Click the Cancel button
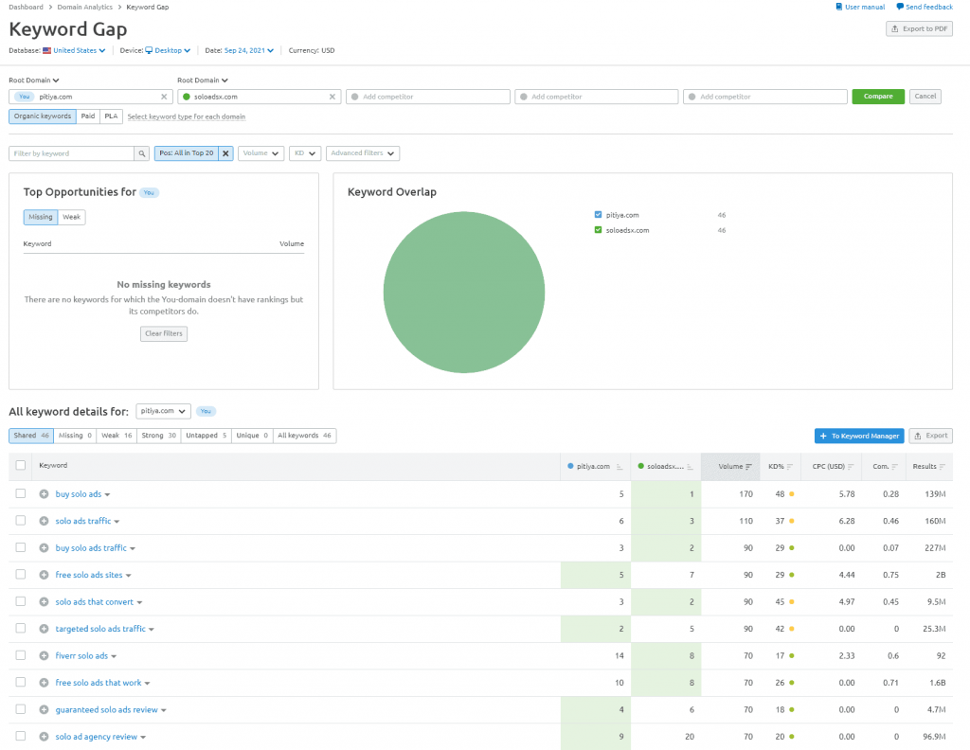Screen dimensions: 970x750 tap(925, 97)
